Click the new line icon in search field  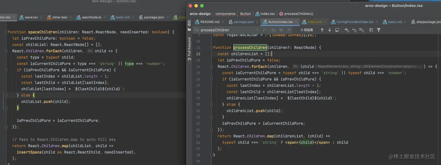point(264,30)
